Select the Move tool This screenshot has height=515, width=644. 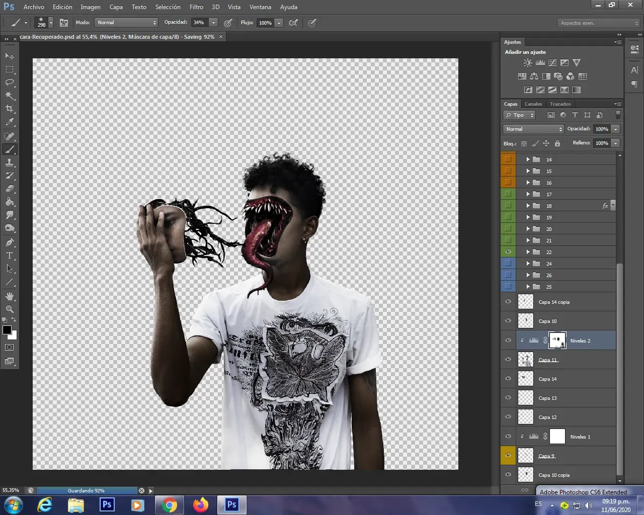(10, 56)
